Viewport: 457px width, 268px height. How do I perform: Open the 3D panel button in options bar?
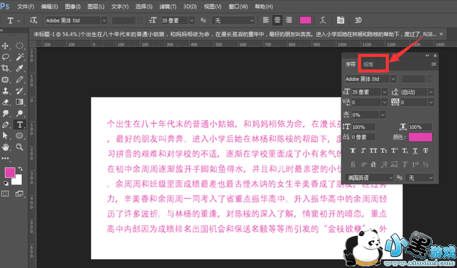[x=359, y=20]
